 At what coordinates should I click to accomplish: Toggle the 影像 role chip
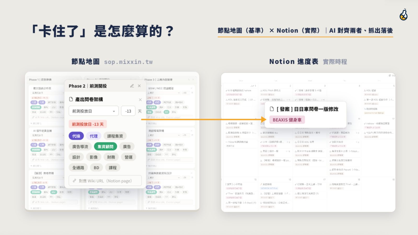(94, 157)
